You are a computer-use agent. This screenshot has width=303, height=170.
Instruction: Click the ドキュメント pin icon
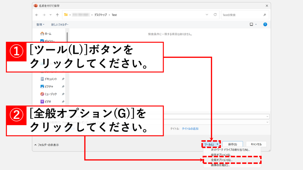click(x=63, y=79)
